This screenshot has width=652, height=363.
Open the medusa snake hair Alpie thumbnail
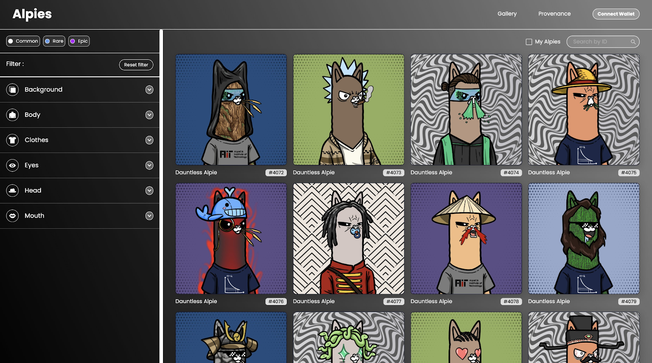tap(349, 337)
